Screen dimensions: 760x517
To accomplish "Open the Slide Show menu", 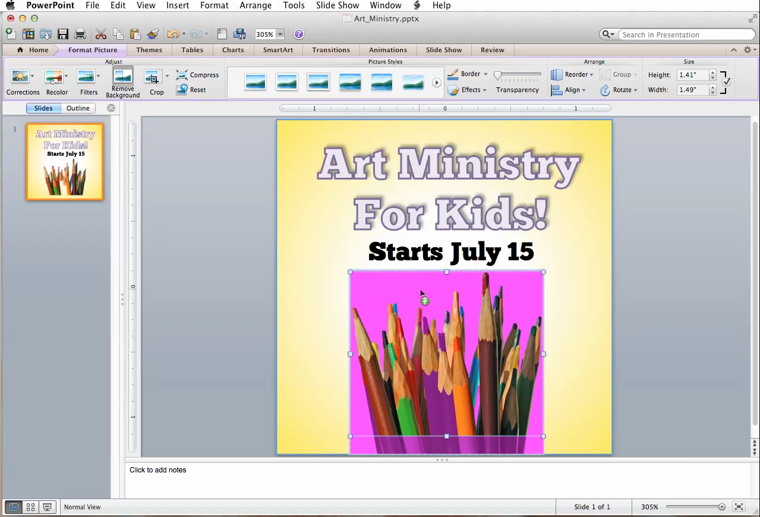I will (x=336, y=5).
